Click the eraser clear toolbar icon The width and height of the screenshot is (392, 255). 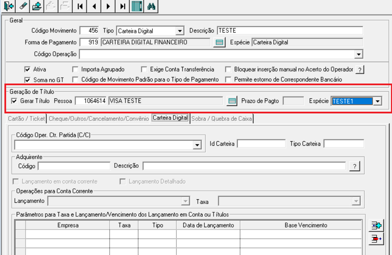click(22, 6)
